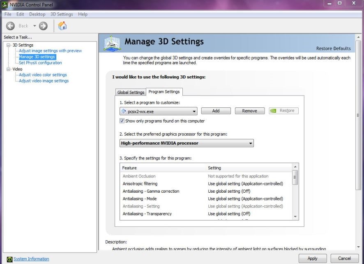Open the preferred graphics processor dropdown
This screenshot has width=364, height=264.
coord(187,143)
